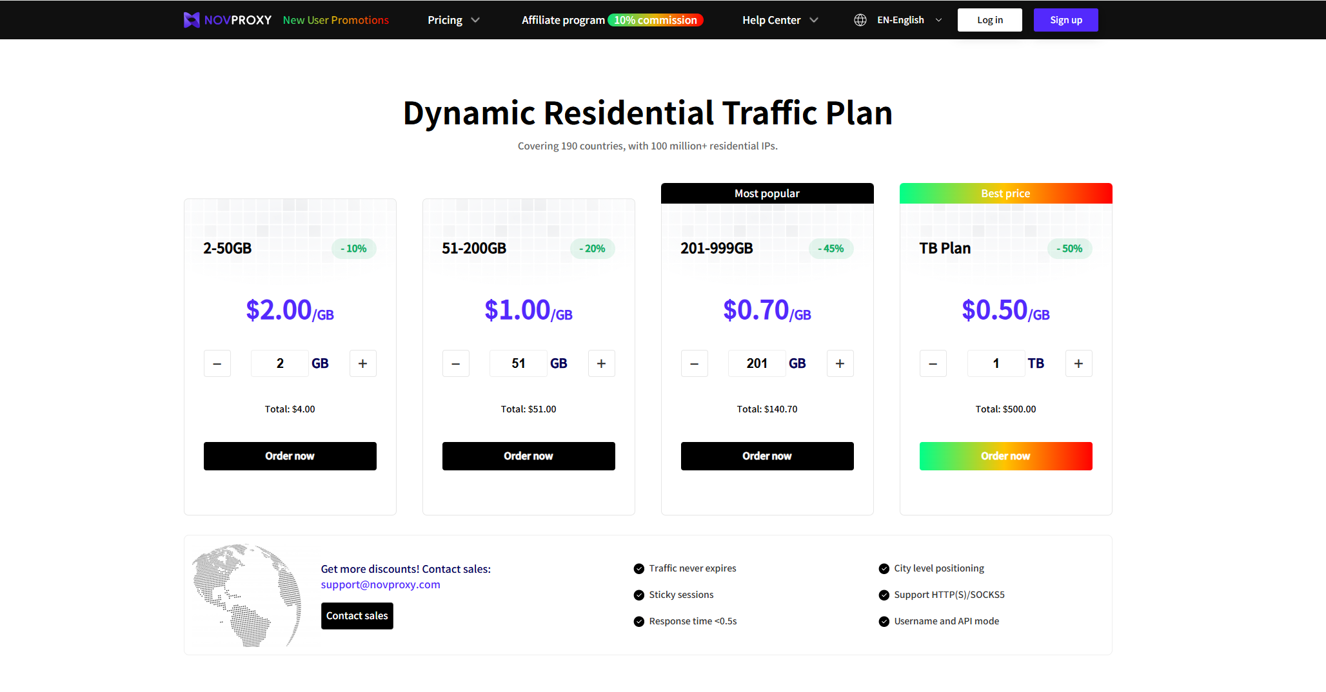Order the TB Plan with gradient button
Screen dimensions: 1326x692
pos(1005,456)
